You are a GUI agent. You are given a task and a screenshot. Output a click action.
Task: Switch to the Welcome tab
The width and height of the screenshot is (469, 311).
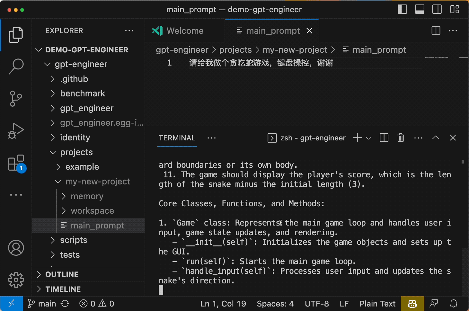(x=185, y=31)
